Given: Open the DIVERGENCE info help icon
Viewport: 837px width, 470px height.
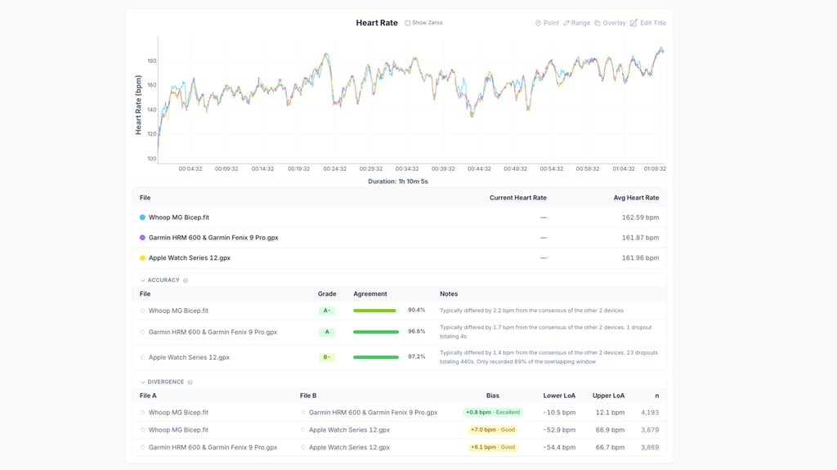Looking at the screenshot, I should (x=190, y=383).
